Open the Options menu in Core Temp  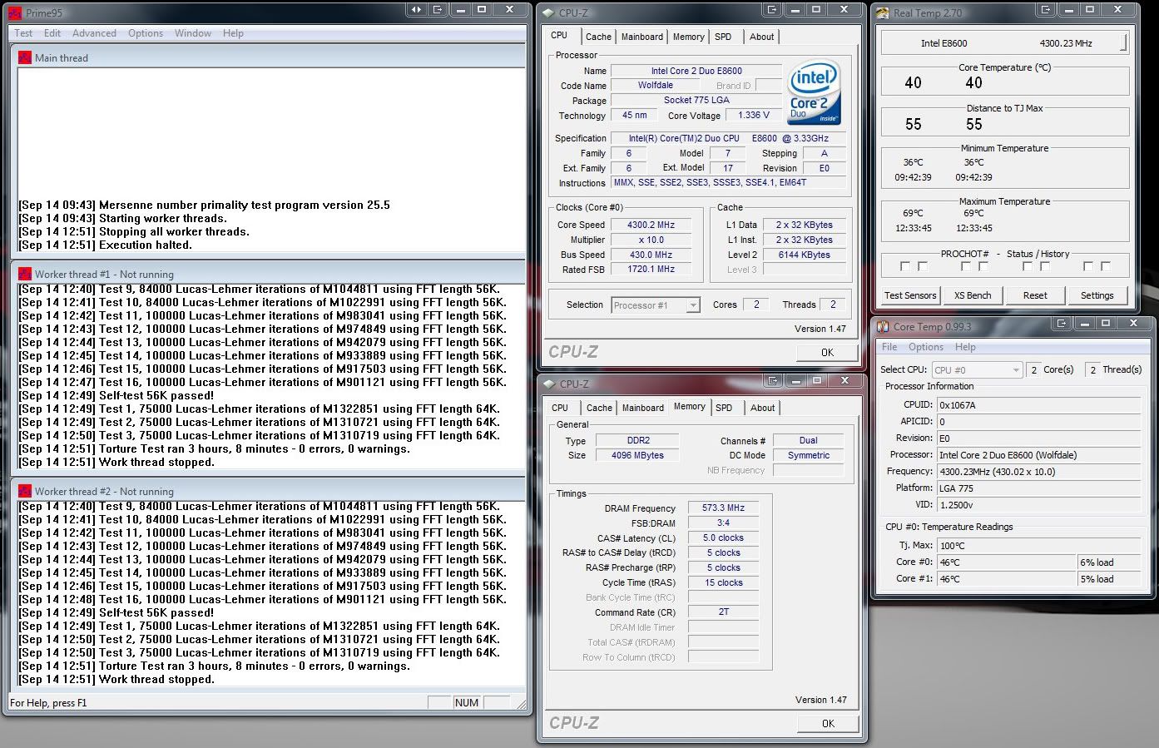(926, 347)
